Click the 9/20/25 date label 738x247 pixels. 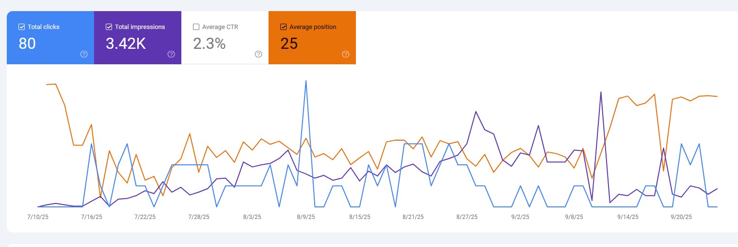681,218
